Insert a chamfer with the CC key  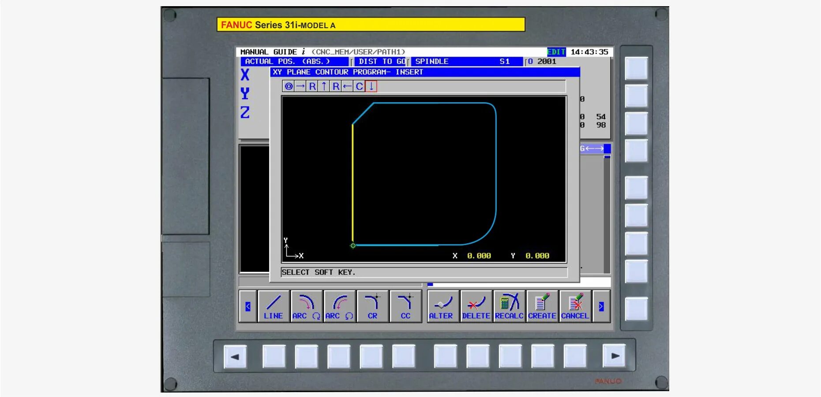[x=406, y=306]
